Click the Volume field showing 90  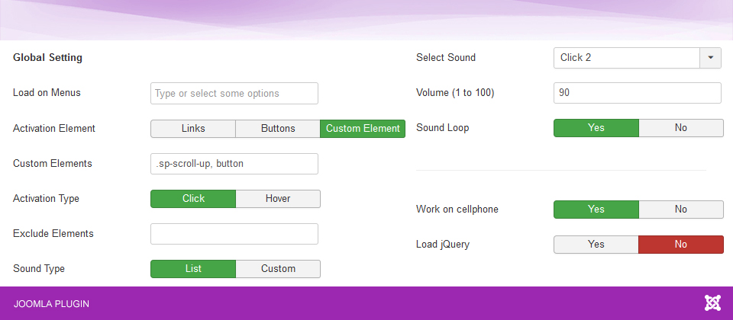[x=638, y=93]
